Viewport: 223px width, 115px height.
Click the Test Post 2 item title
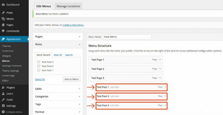pos(103,96)
